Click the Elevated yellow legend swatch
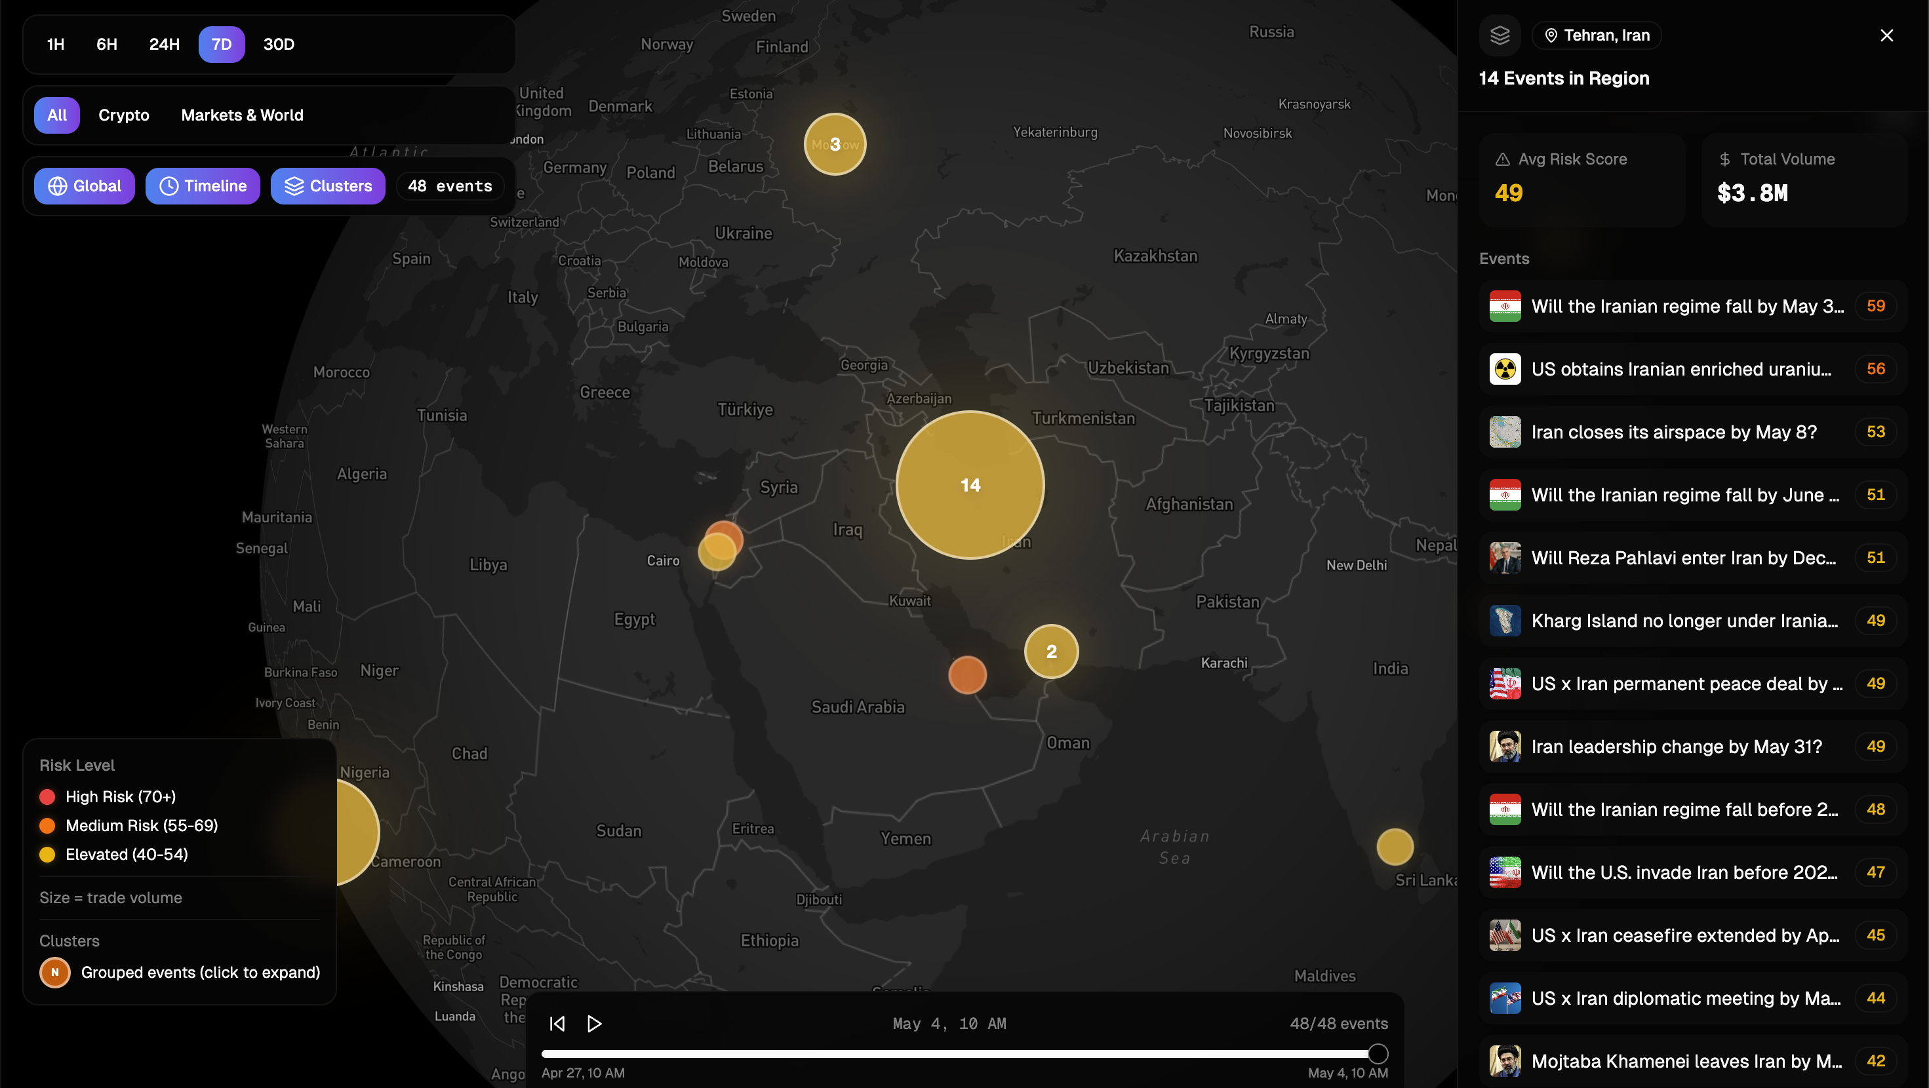This screenshot has height=1088, width=1929. click(47, 855)
